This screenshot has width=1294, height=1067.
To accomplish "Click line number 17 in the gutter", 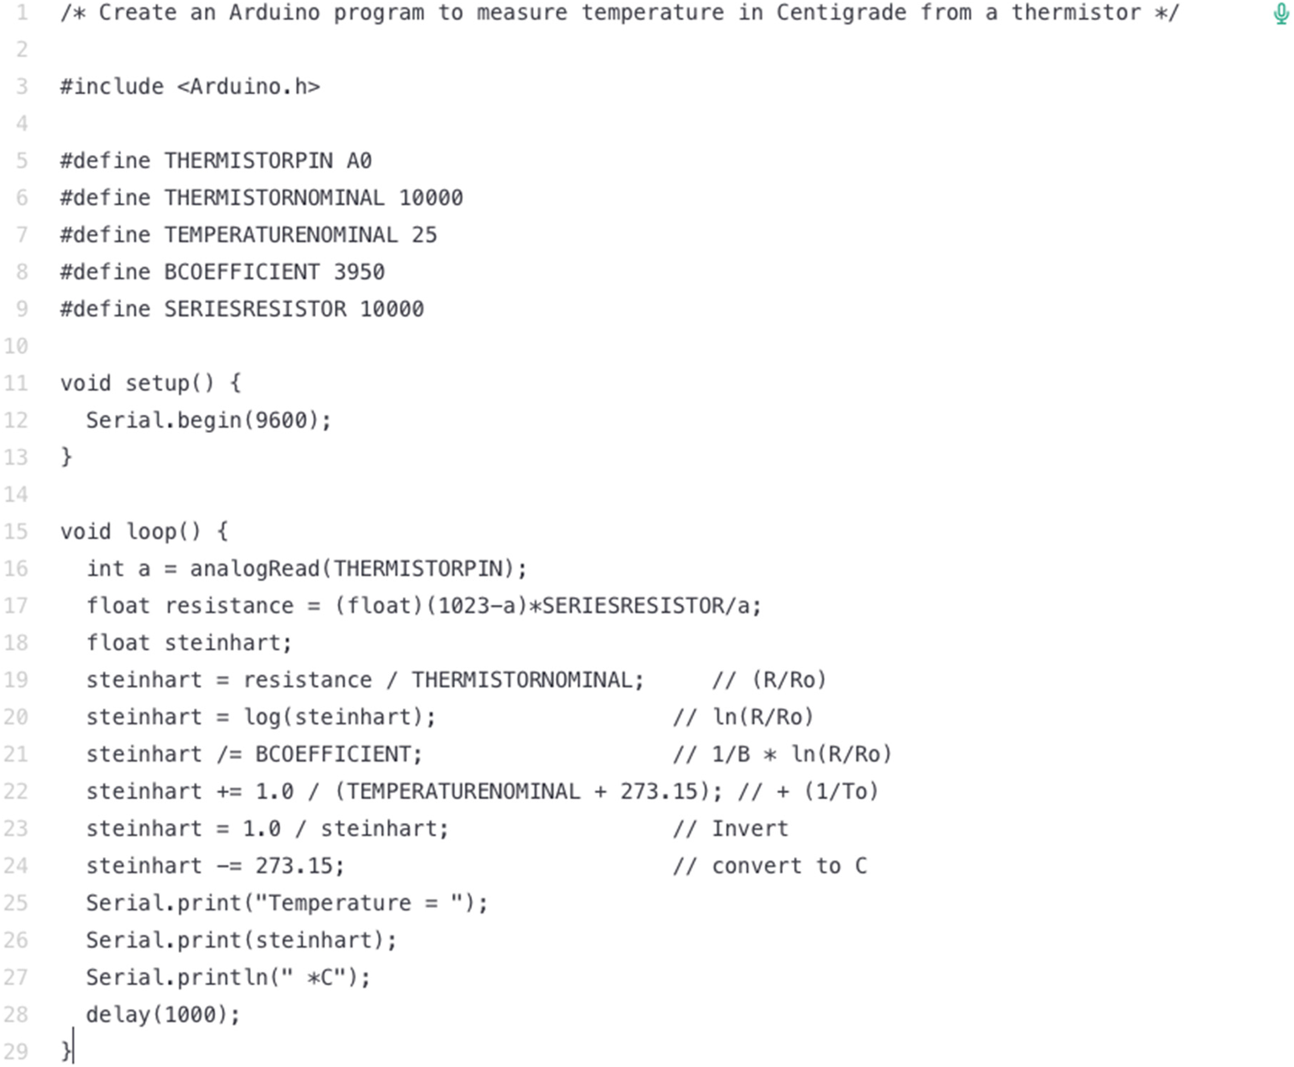I will click(16, 606).
